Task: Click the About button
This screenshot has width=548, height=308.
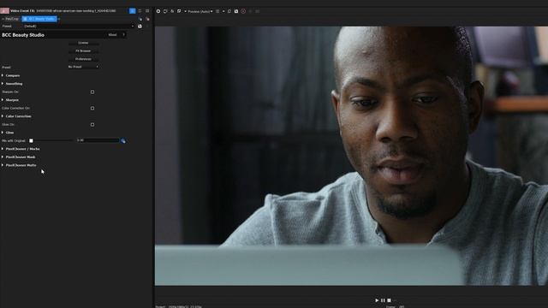Action: tap(112, 35)
